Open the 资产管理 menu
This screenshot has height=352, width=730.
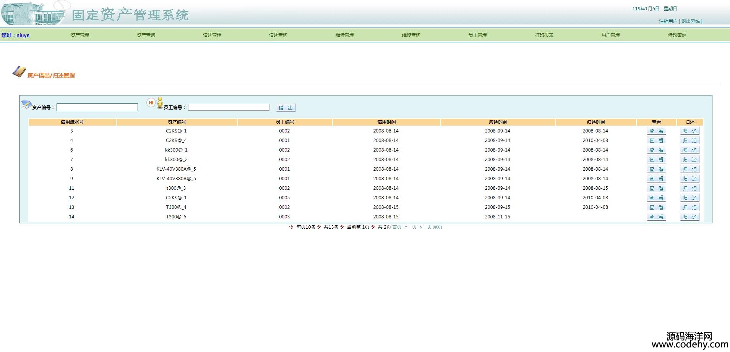point(79,35)
